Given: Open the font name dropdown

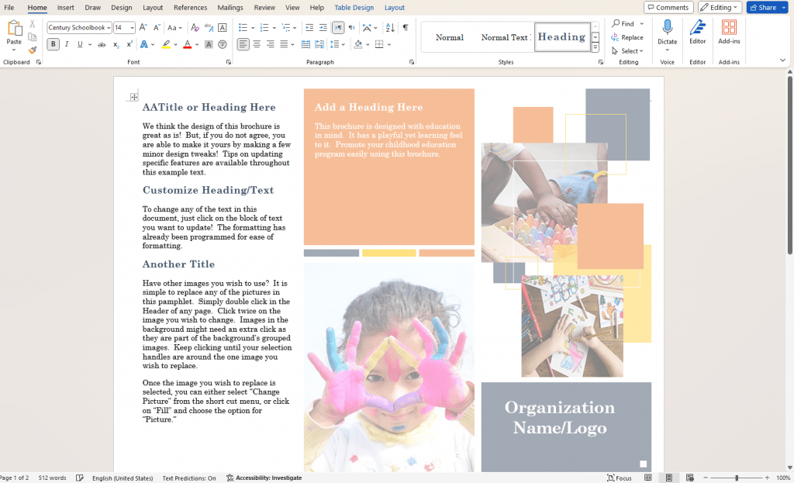Looking at the screenshot, I should [109, 28].
